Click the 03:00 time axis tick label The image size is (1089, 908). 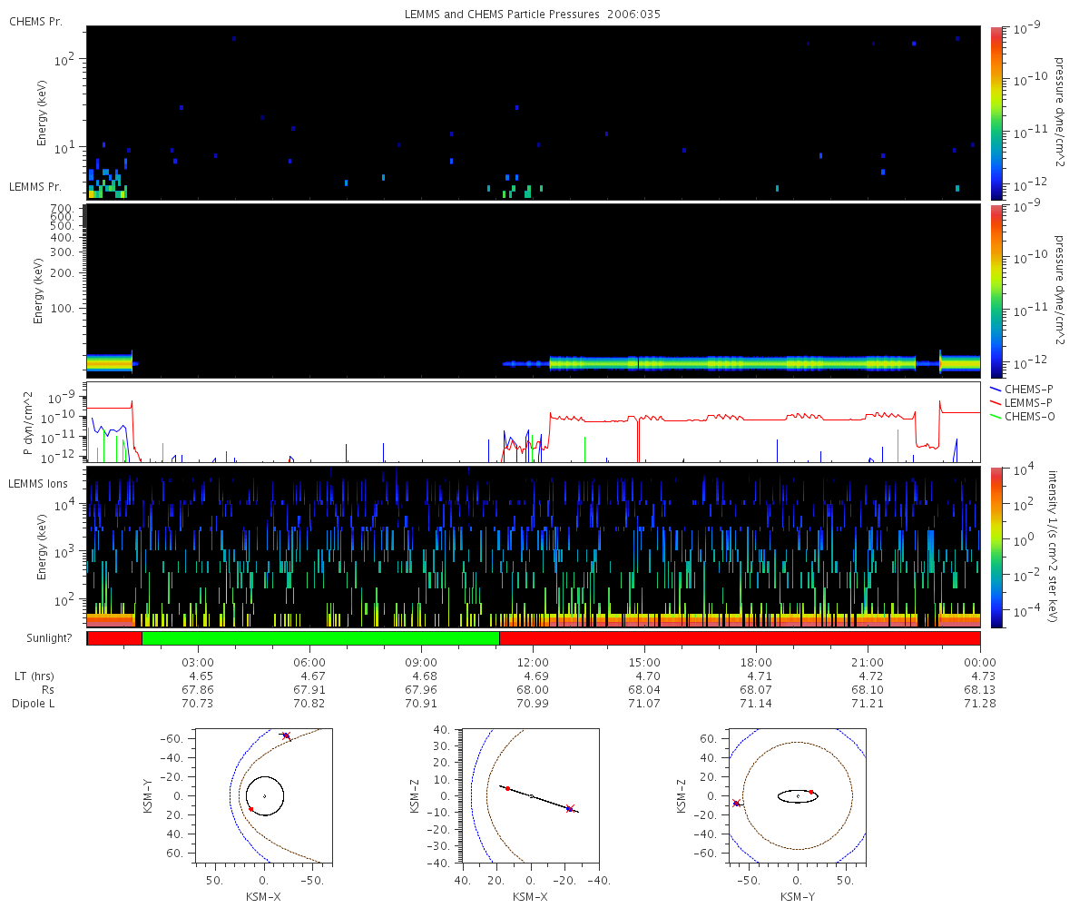click(x=198, y=662)
